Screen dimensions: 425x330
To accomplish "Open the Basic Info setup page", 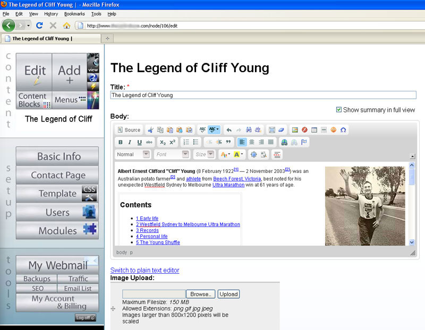I will click(57, 156).
